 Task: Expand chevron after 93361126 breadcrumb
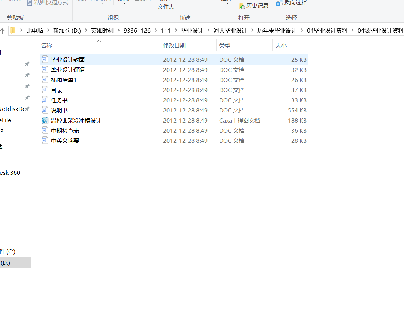(x=156, y=31)
